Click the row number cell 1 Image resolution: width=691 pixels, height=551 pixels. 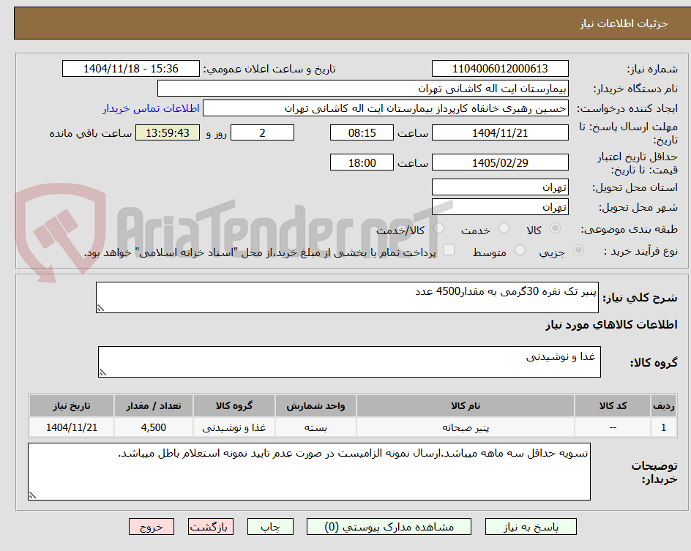664,427
